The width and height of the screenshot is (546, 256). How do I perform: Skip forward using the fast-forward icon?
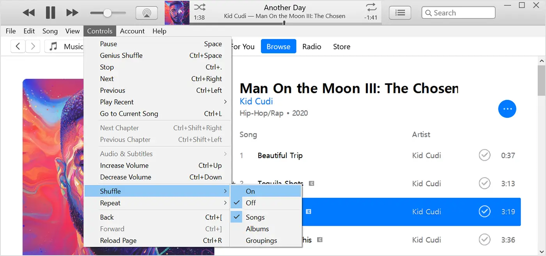pos(72,12)
